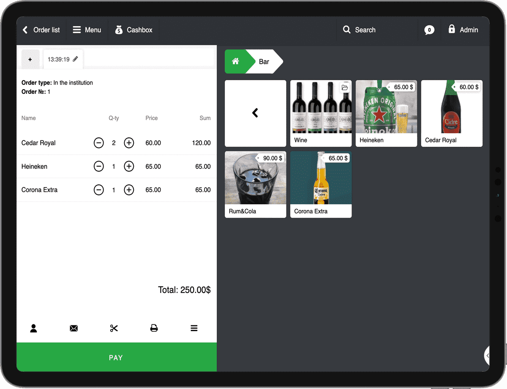Expand the side panel arrow handle
Screen dimensions: 507x389
point(487,356)
